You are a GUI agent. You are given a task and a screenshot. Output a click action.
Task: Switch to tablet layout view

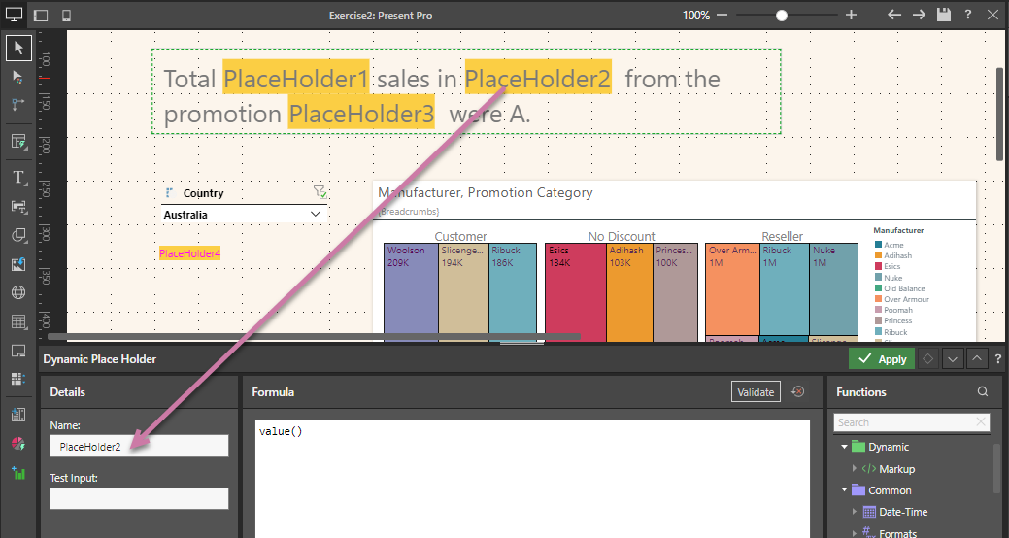click(41, 15)
